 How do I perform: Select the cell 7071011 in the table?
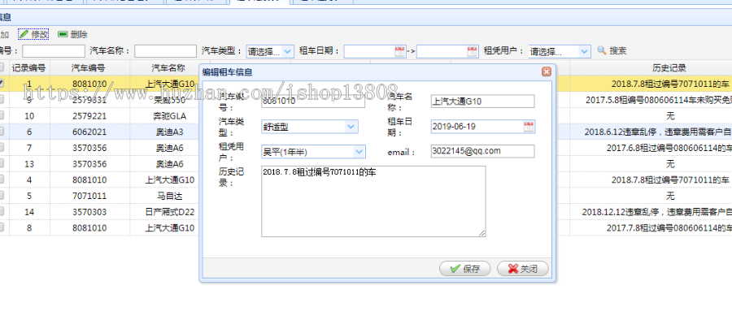point(89,196)
